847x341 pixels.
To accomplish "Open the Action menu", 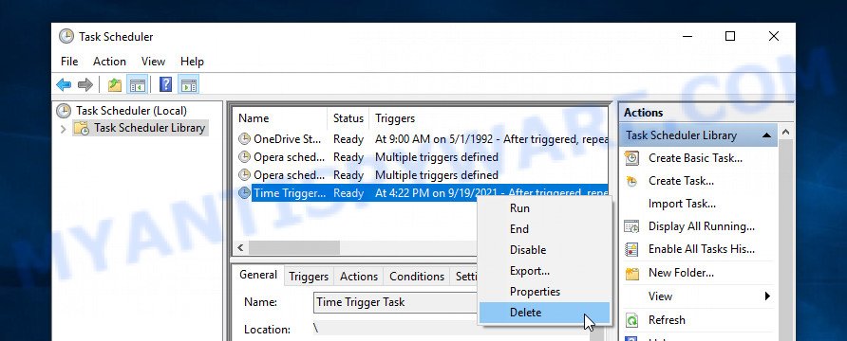I will [x=109, y=62].
